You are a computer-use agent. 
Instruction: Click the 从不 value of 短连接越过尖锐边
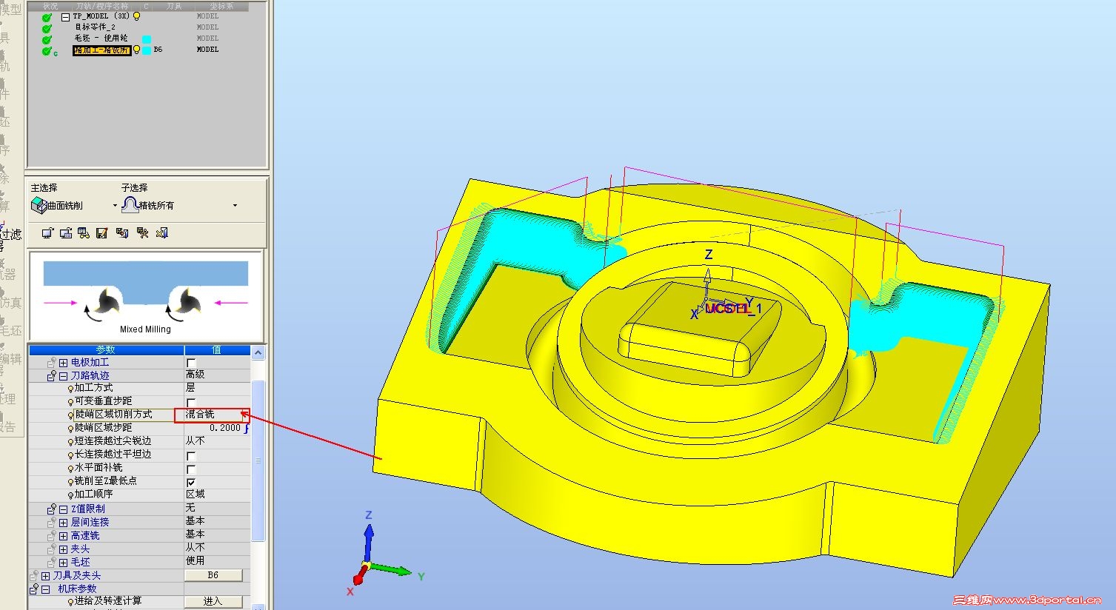(x=195, y=441)
